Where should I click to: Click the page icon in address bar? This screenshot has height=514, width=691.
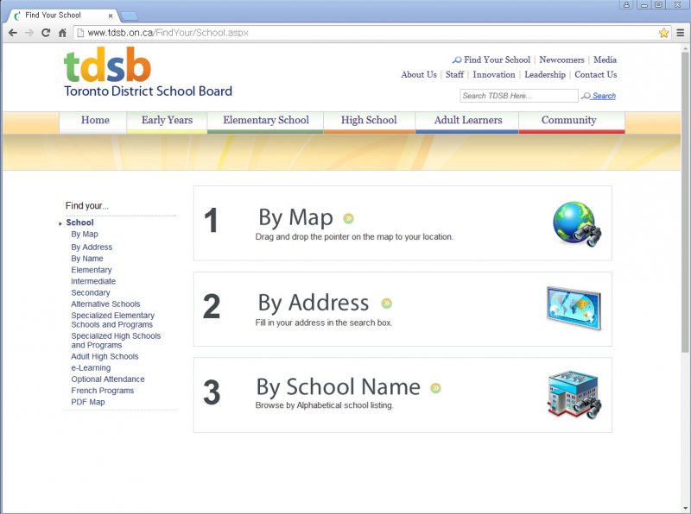80,33
